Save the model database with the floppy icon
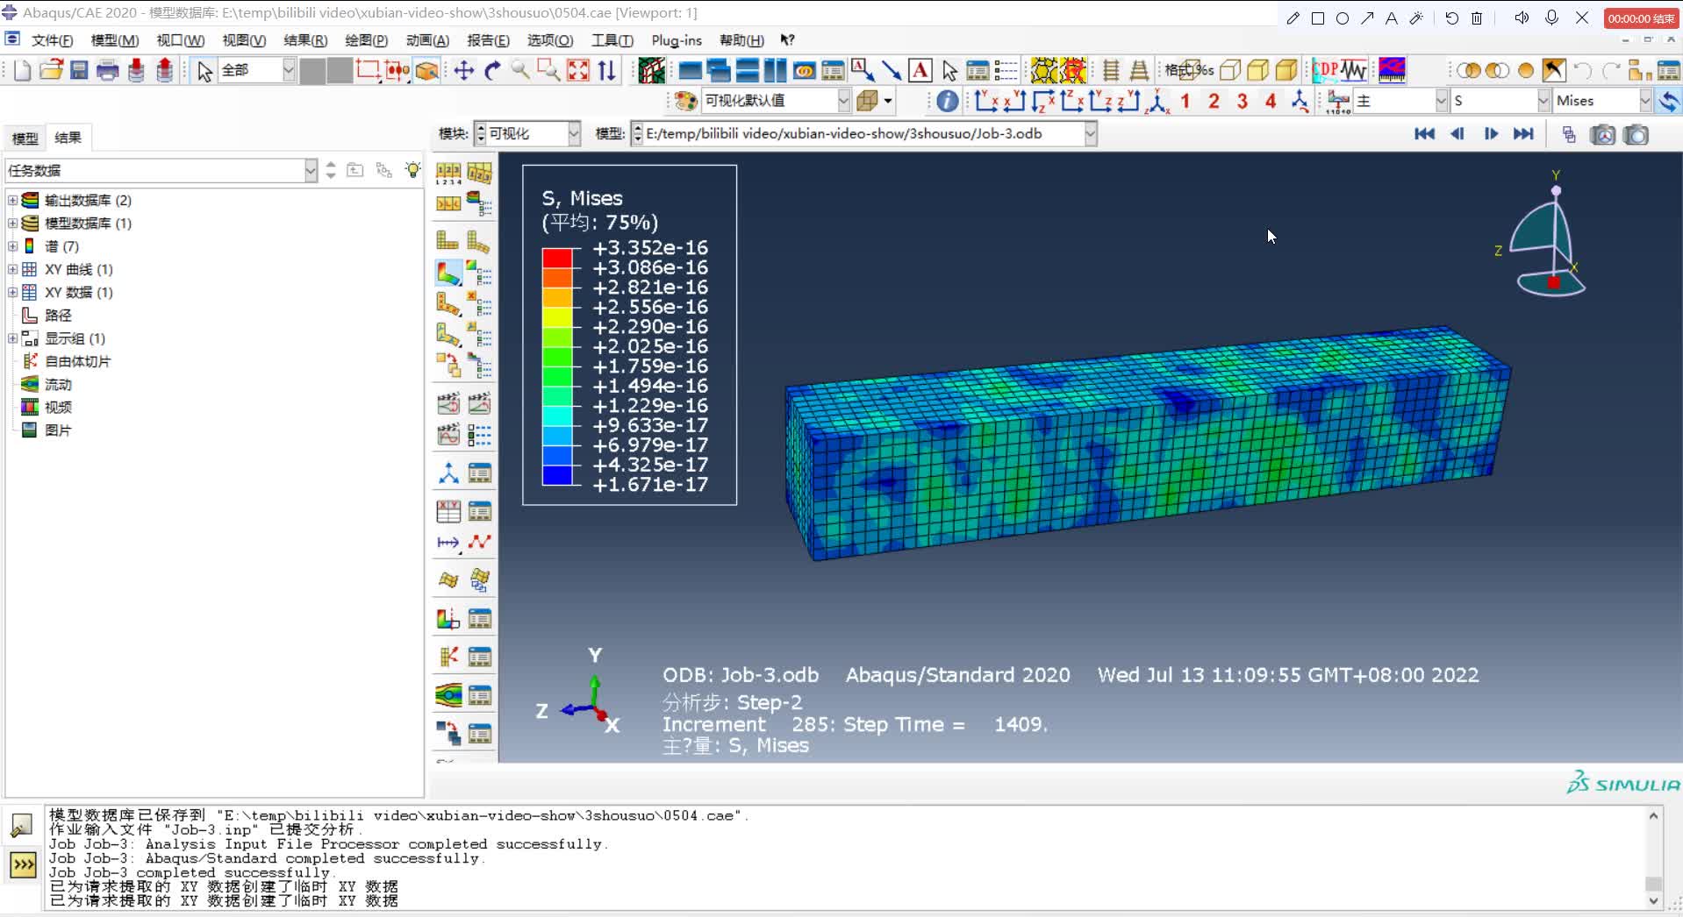 point(79,70)
